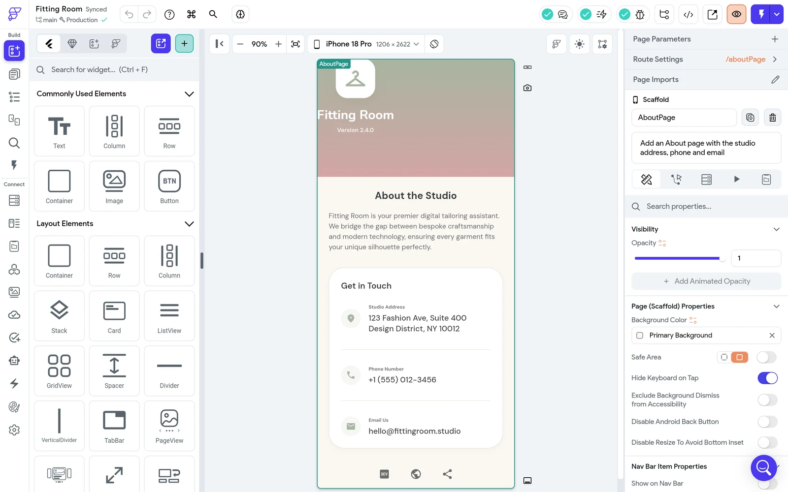The height and width of the screenshot is (492, 788).
Task: Open the help question mark icon
Action: click(169, 15)
